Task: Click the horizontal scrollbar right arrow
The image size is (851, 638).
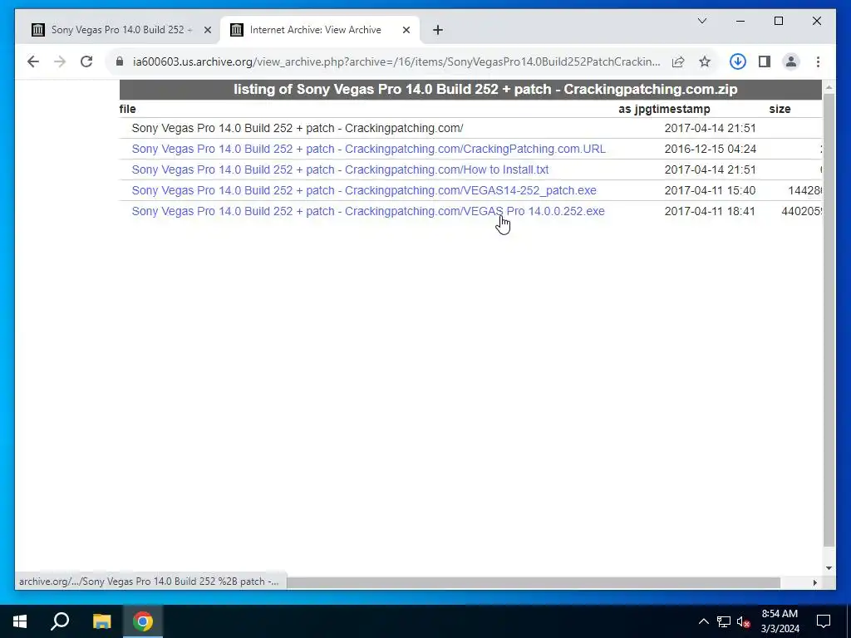Action: (x=814, y=582)
